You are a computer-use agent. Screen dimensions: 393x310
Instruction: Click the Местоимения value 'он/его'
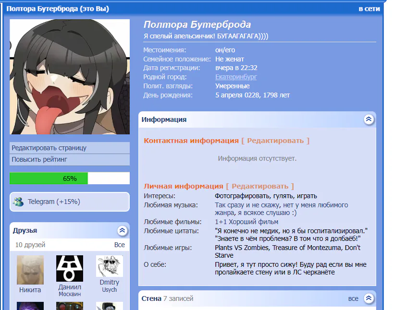pos(225,50)
